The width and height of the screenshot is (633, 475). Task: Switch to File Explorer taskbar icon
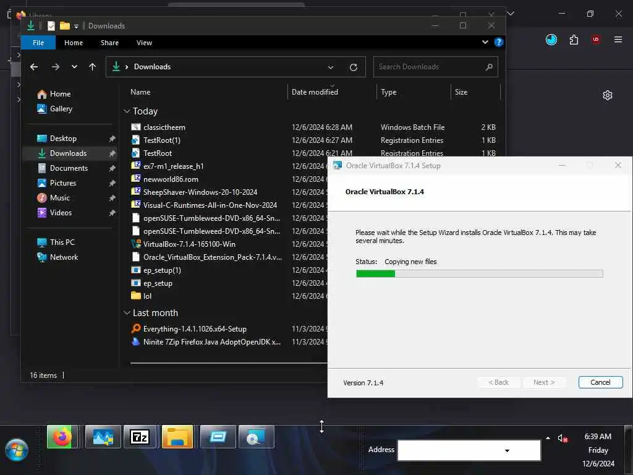(x=177, y=437)
